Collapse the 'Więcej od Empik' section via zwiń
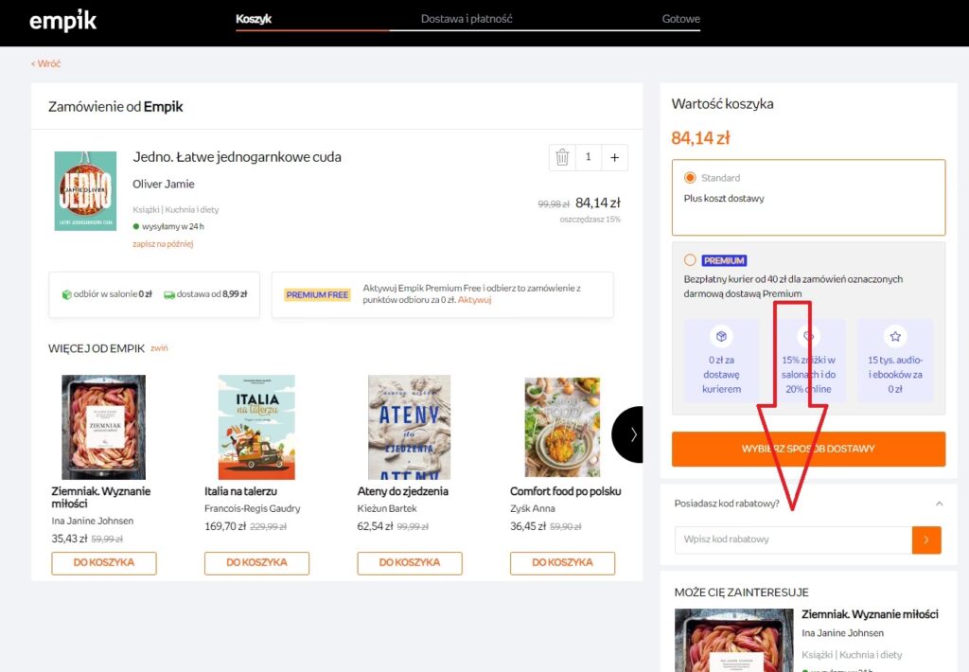Viewport: 969px width, 672px height. (159, 348)
